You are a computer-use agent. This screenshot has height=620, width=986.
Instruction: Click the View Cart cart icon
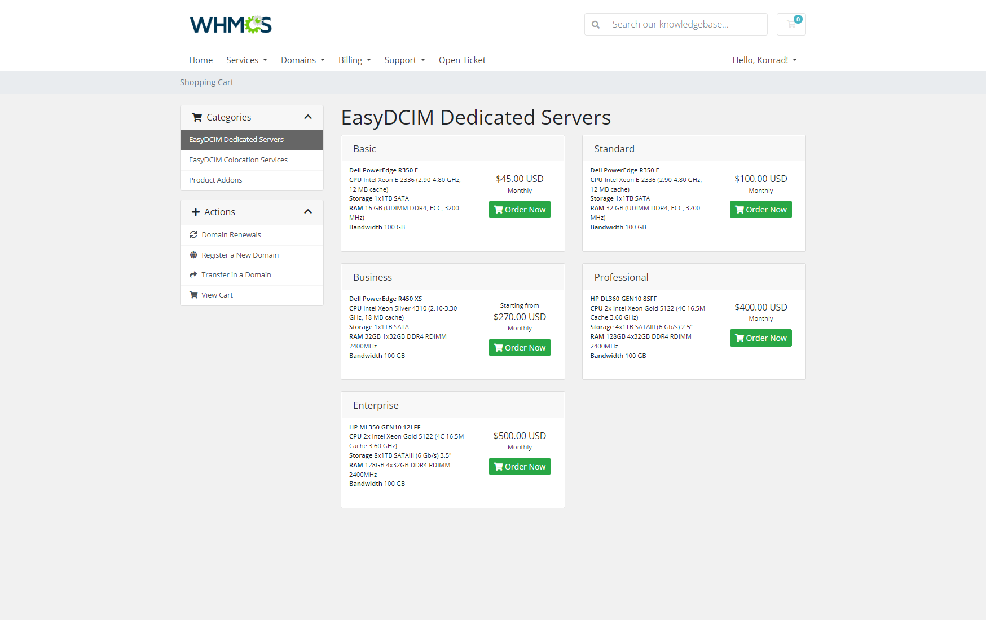(x=193, y=295)
